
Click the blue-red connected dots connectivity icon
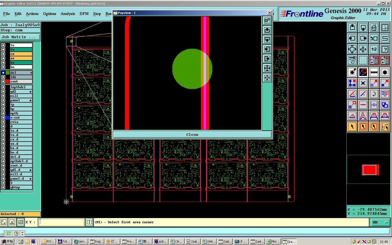pyautogui.click(x=352, y=83)
